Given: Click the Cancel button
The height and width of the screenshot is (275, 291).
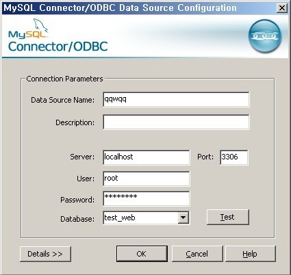Looking at the screenshot, I should coord(197,254).
